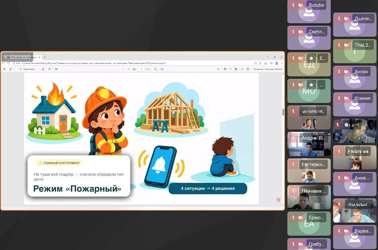Zoom out the PDF with minus icon
This screenshot has width=378, height=250.
coord(123,69)
